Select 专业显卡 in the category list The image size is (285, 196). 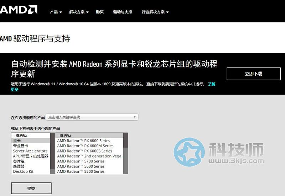pos(31,146)
